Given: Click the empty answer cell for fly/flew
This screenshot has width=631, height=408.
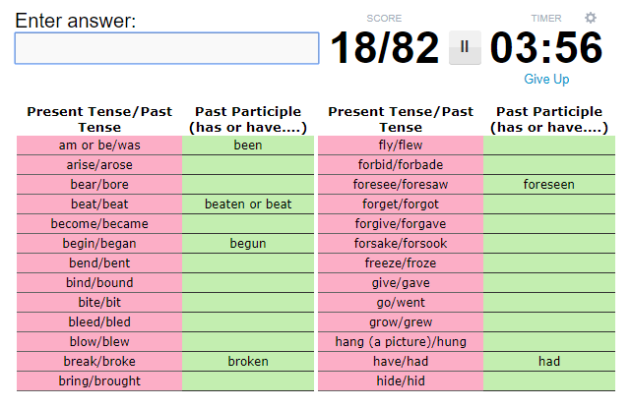Looking at the screenshot, I should click(549, 146).
